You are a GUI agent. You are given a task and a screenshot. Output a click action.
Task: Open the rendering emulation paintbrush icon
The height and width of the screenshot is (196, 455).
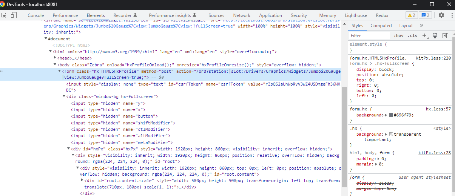point(435,35)
